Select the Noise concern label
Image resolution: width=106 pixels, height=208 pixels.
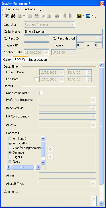pos(17,162)
